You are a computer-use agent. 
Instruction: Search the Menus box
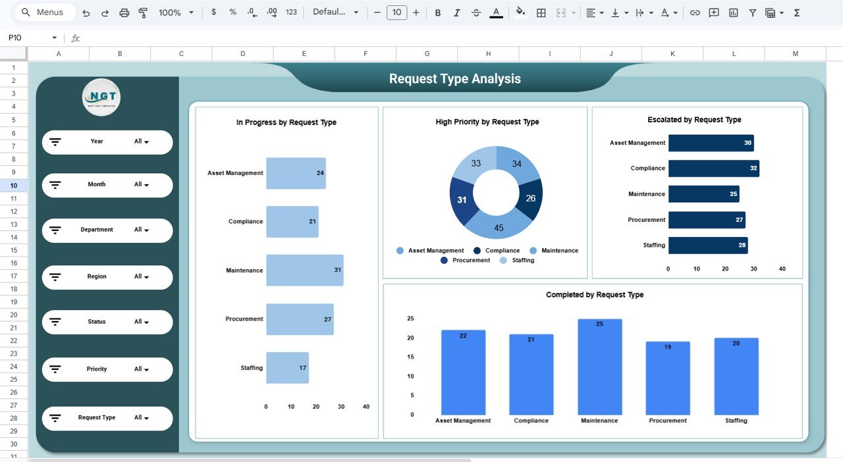point(45,13)
